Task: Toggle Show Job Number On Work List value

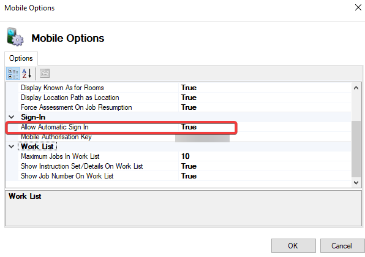Action: tap(265, 176)
